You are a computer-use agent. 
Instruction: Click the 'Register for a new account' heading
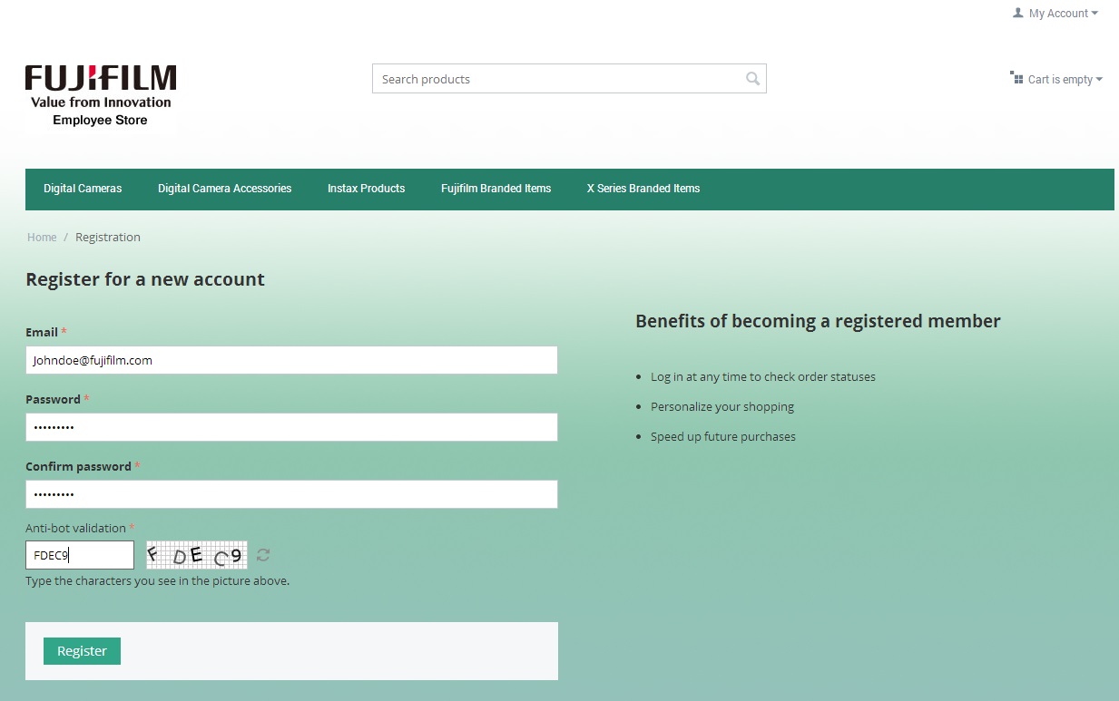145,279
